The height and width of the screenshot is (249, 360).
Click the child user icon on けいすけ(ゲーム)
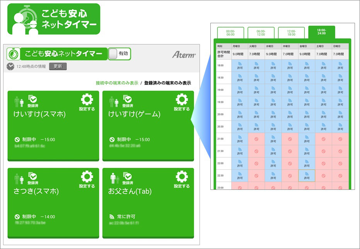click(x=117, y=103)
